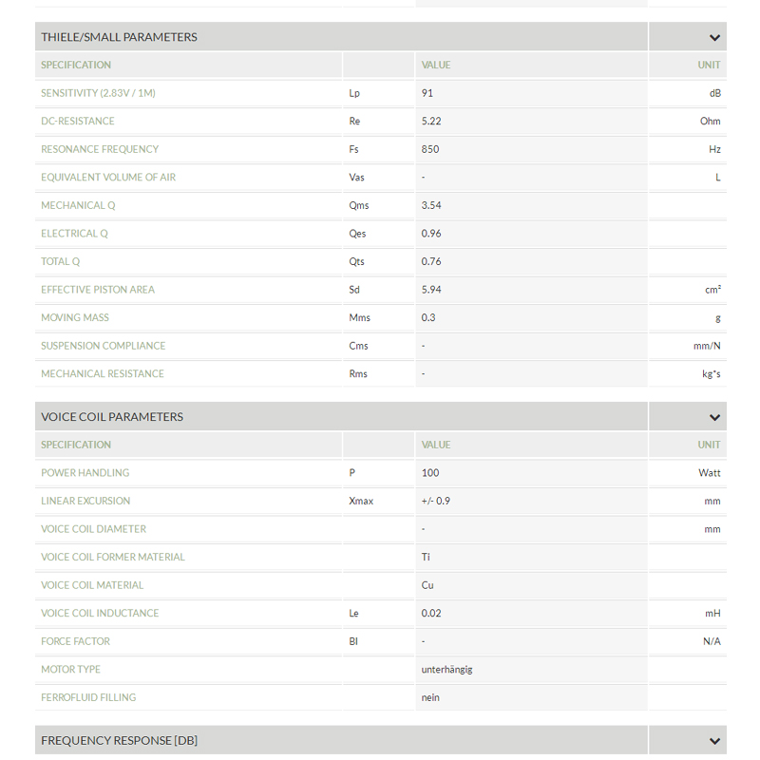
Task: Collapse the Thiele/Small Parameters header title
Action: (x=119, y=37)
